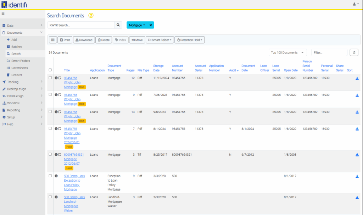The image size is (363, 215).
Task: Open Batches in the sidebar
Action: 17,47
